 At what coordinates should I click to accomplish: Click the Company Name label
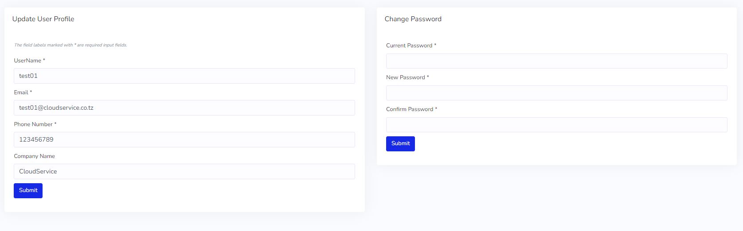pos(35,156)
